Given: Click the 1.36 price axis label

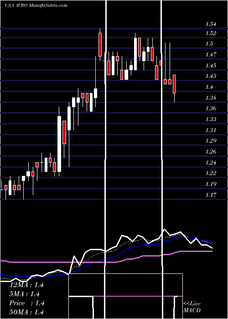Looking at the screenshot, I should click(211, 108).
